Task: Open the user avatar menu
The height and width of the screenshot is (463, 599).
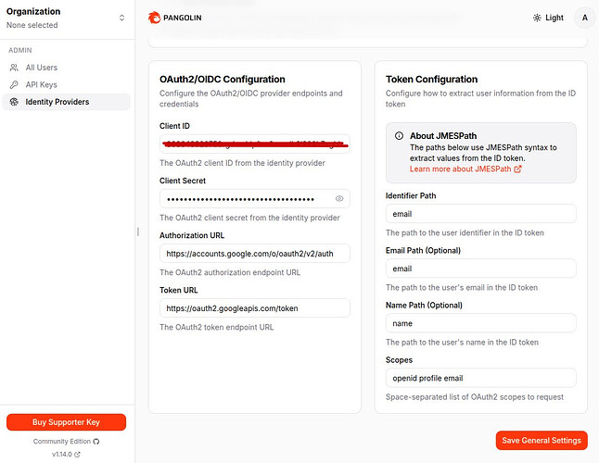Action: (582, 18)
